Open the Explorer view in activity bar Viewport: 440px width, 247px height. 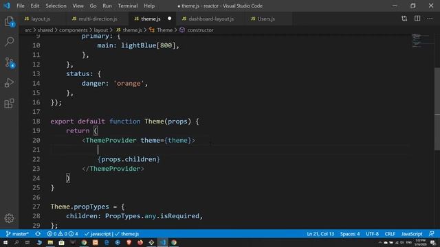[x=9, y=21]
